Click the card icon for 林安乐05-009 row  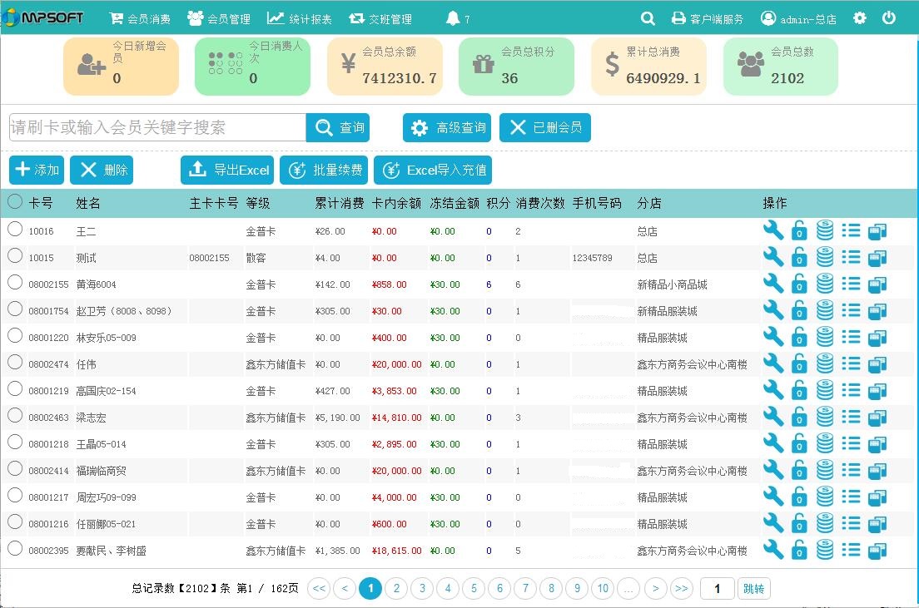point(877,338)
